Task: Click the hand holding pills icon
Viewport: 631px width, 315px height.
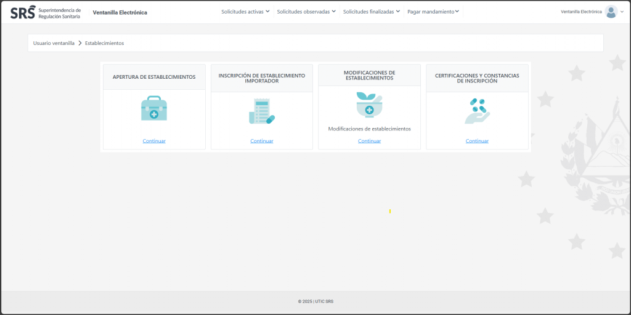Action: 477,111
